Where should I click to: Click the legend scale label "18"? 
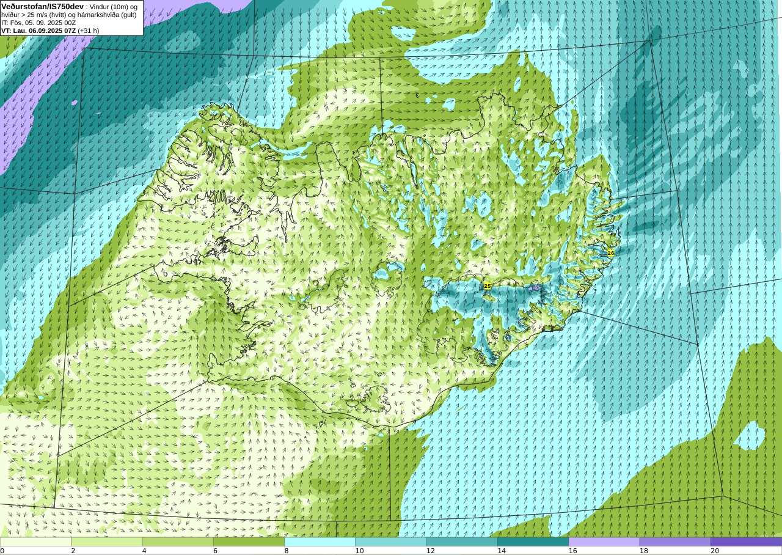[644, 551]
